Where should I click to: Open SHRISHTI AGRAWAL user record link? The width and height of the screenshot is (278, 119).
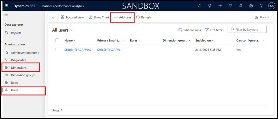(x=78, y=50)
